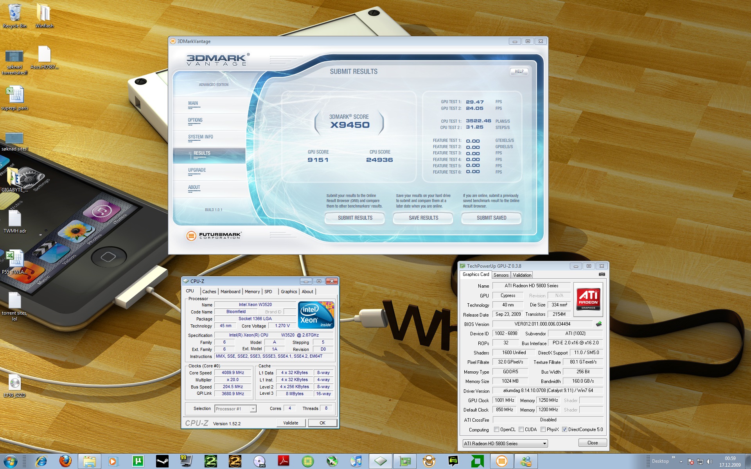
Task: Click the GPU-Z screenshot camera icon
Action: coord(602,274)
